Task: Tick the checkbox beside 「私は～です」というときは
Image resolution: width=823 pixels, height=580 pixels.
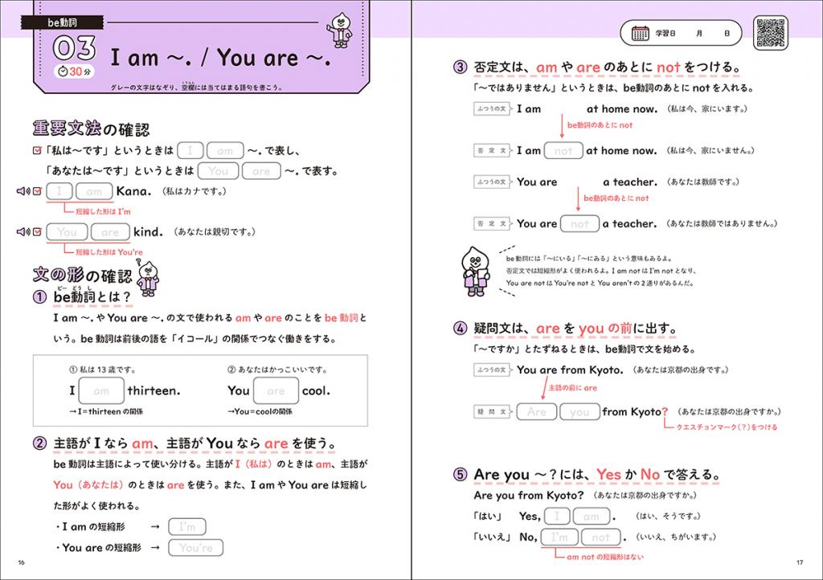Action: tap(37, 151)
